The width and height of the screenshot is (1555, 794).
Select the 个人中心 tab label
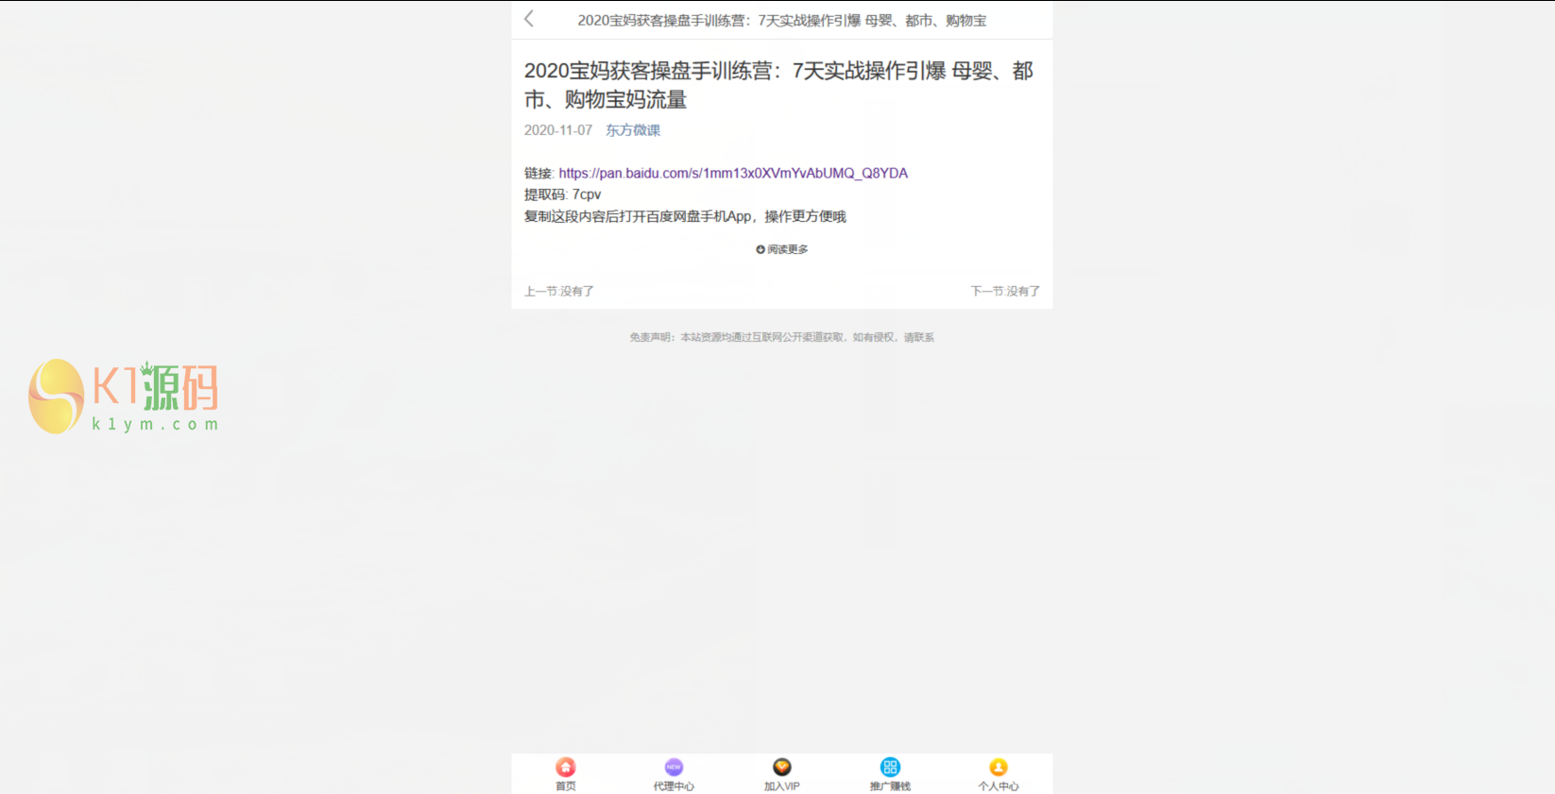point(999,786)
